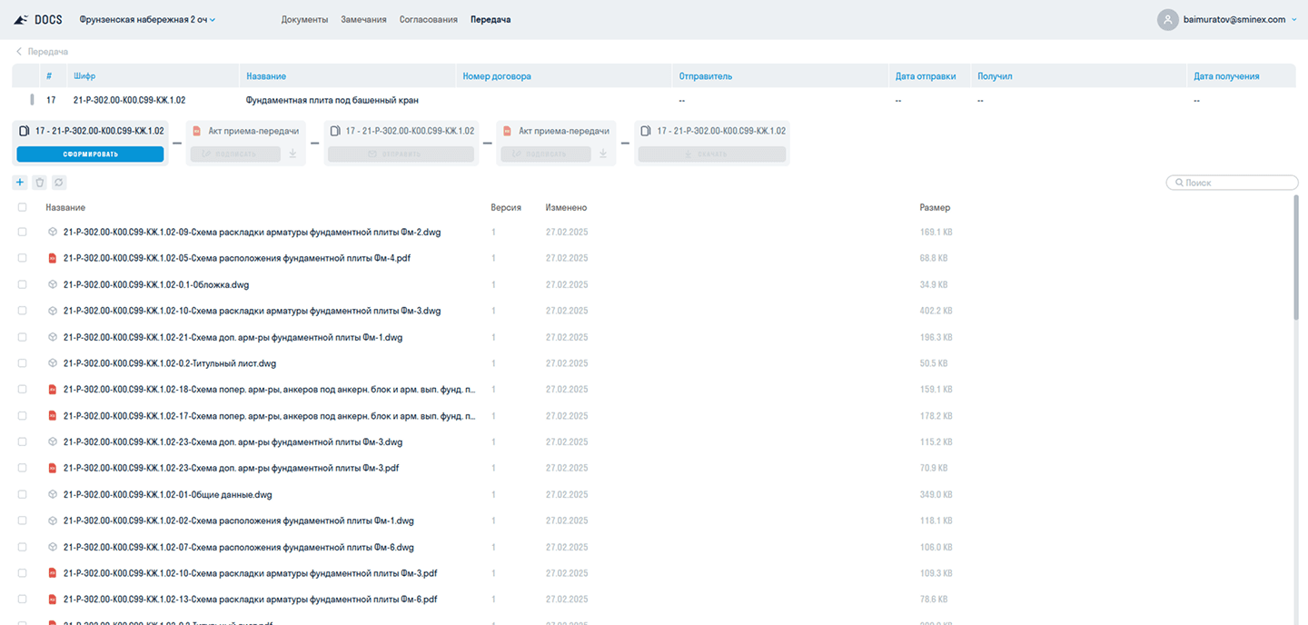Click the search magnifier icon
The width and height of the screenshot is (1308, 625).
tap(1178, 183)
